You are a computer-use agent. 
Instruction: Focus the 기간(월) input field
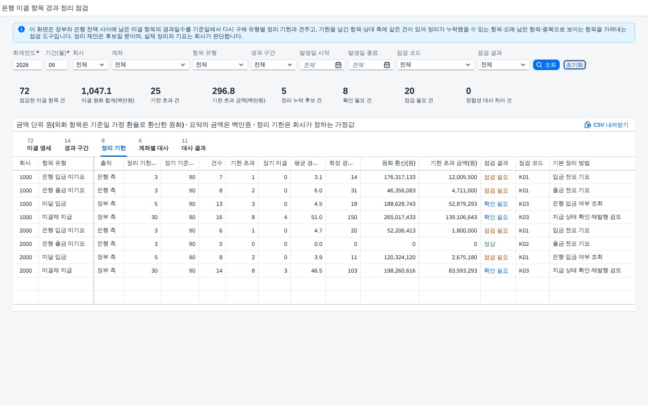click(57, 65)
